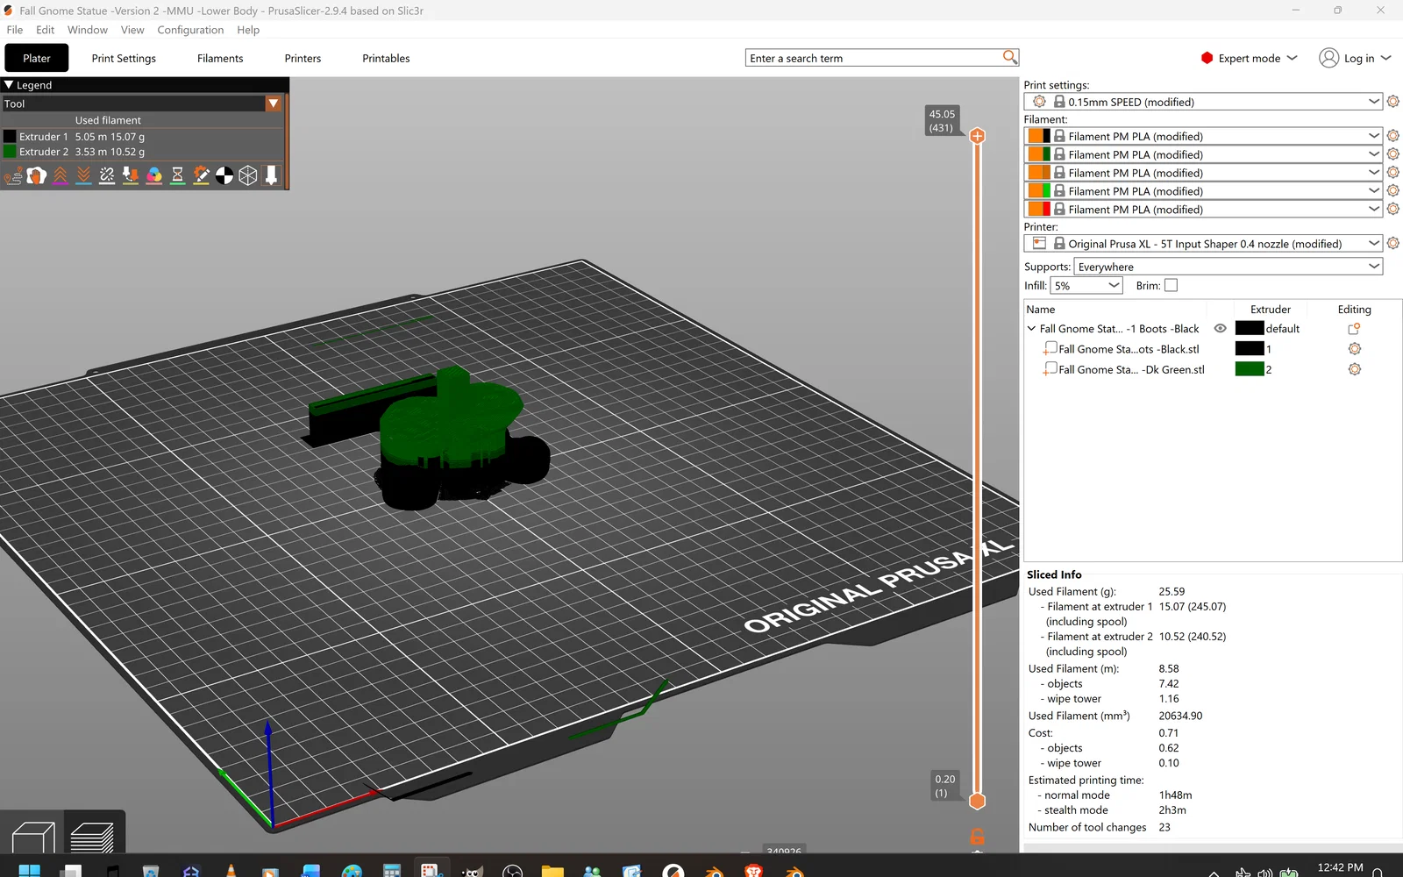
Task: Open the Infill 5% dropdown
Action: (x=1086, y=286)
